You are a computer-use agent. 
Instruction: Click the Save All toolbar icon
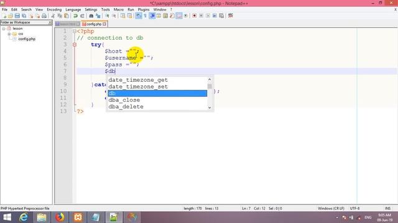pyautogui.click(x=24, y=15)
